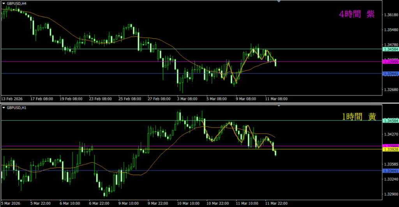Click the magenta '4時間 紫' text label
This screenshot has width=399, height=207.
357,14
